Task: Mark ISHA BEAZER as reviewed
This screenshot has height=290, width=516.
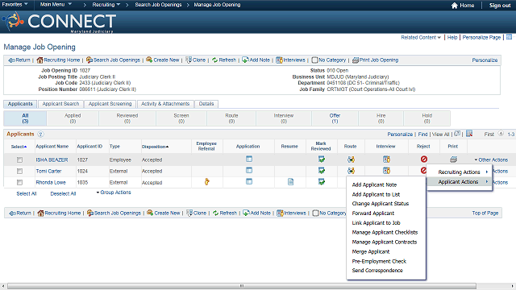Action: [x=321, y=159]
